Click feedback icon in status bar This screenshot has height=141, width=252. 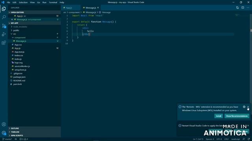244,139
